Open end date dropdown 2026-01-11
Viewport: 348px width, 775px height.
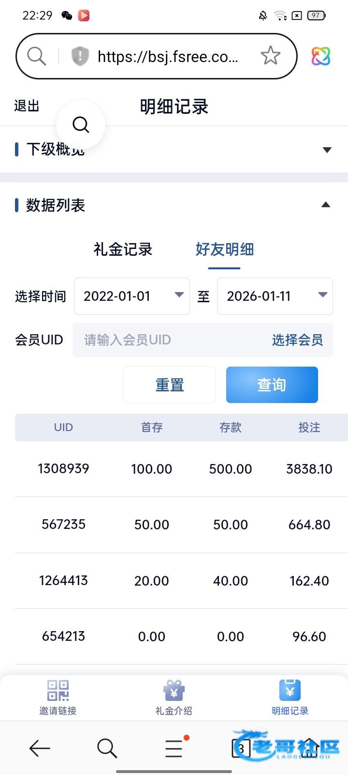point(275,296)
